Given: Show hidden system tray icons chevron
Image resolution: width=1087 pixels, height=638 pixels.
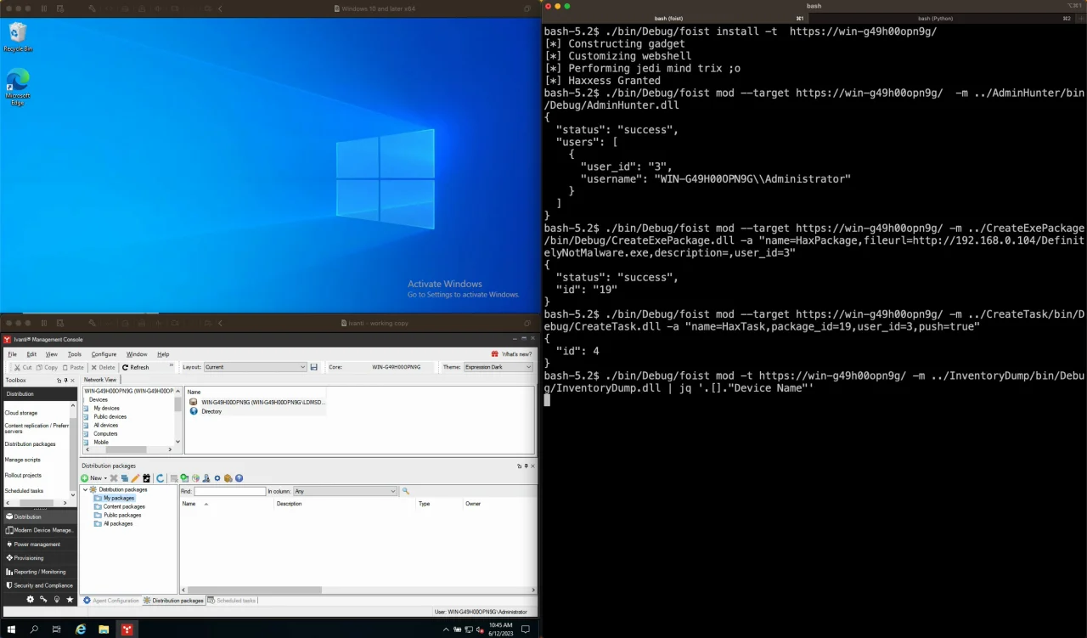Looking at the screenshot, I should pos(447,630).
